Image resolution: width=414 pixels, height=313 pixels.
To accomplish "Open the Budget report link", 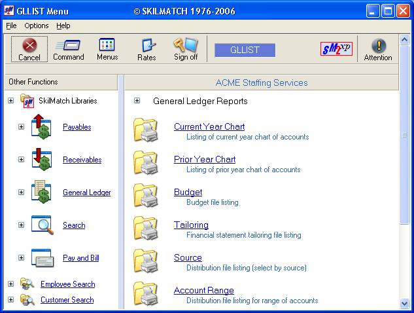I will tap(188, 193).
